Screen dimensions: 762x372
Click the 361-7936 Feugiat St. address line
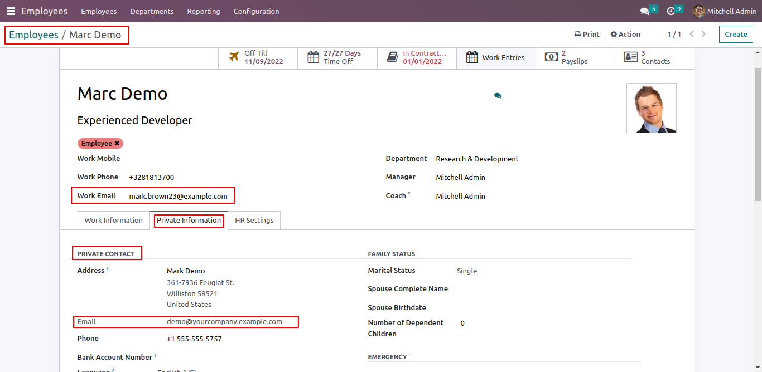201,283
